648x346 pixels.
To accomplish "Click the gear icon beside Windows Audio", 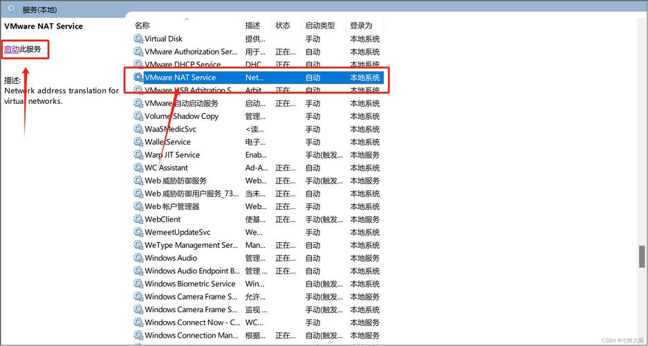I will point(138,258).
